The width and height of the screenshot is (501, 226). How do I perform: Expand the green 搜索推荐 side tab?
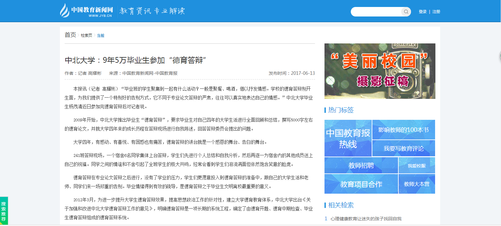(4, 211)
